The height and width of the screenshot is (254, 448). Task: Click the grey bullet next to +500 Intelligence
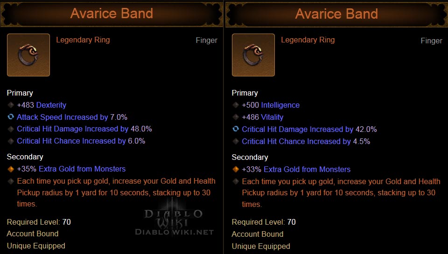(236, 105)
